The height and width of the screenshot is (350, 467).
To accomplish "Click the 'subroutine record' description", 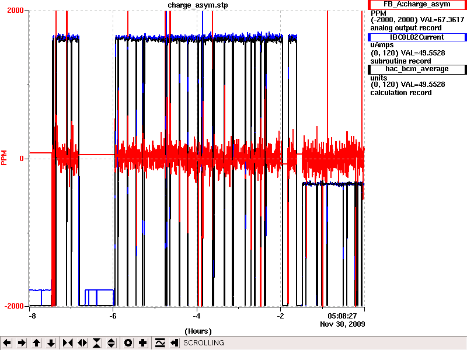I will coord(400,61).
